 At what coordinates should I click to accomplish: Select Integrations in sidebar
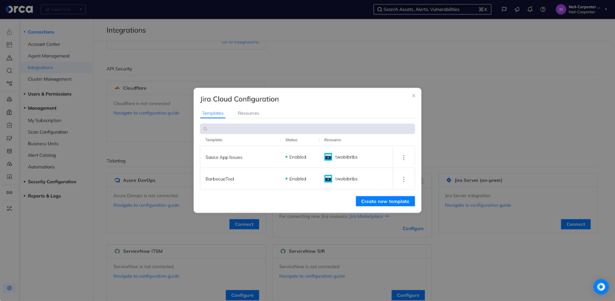[x=40, y=68]
